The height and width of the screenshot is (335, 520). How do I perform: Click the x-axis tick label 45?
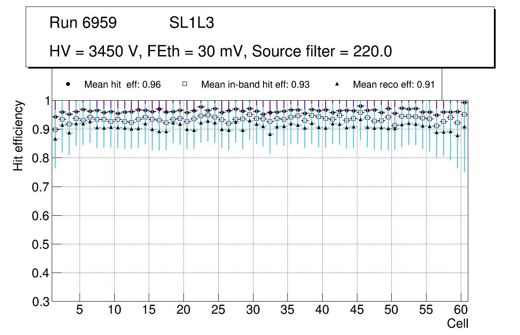tap(357, 310)
